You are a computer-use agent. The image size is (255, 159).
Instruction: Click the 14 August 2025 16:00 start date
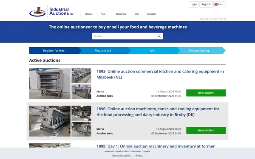(168, 92)
